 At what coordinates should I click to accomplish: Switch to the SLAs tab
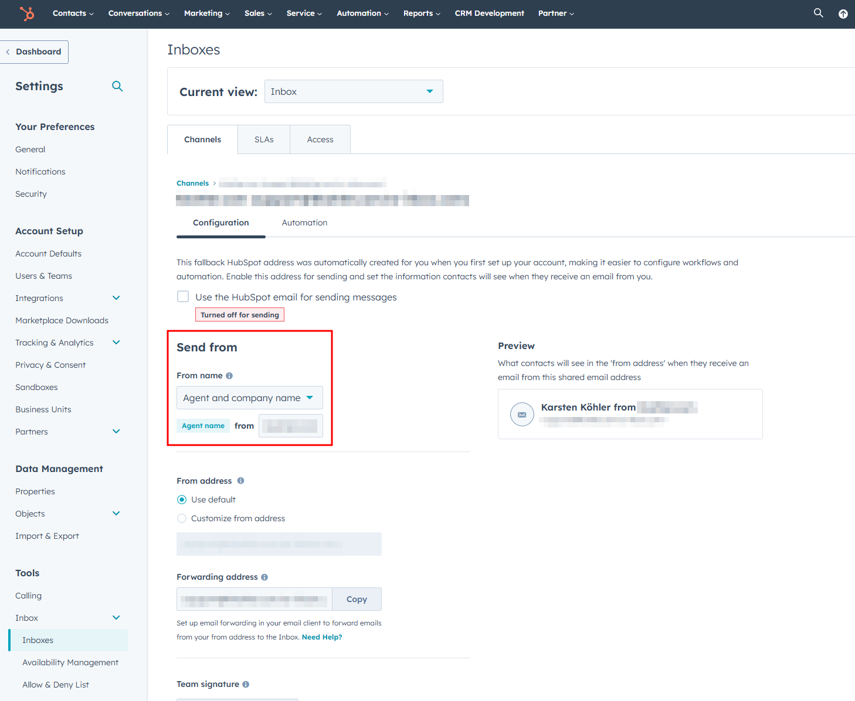[263, 139]
